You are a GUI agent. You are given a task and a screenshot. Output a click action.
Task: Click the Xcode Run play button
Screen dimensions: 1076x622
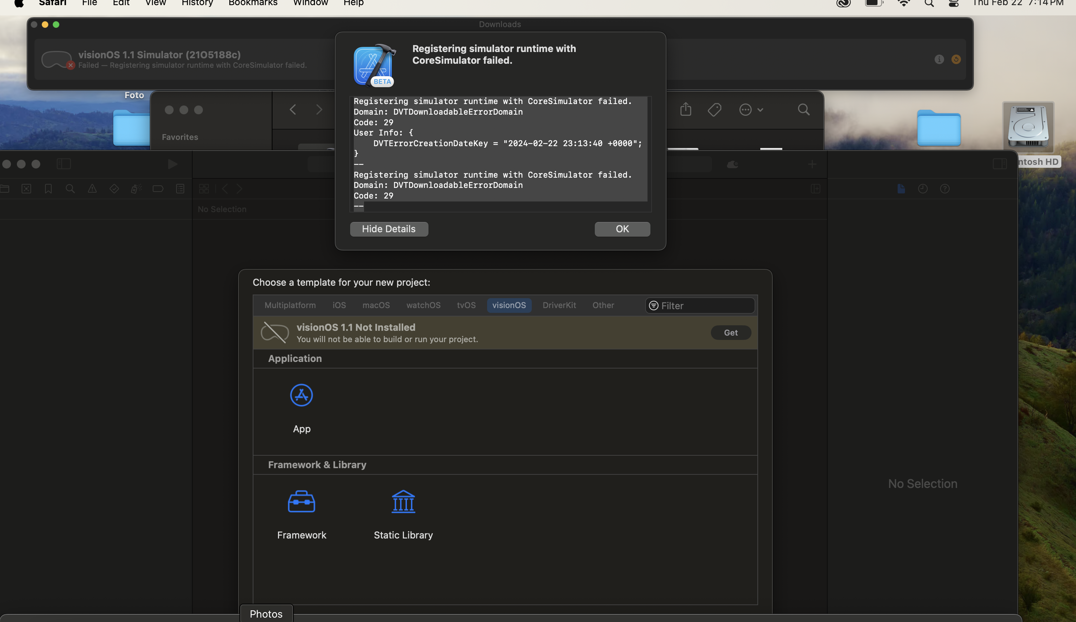tap(172, 164)
